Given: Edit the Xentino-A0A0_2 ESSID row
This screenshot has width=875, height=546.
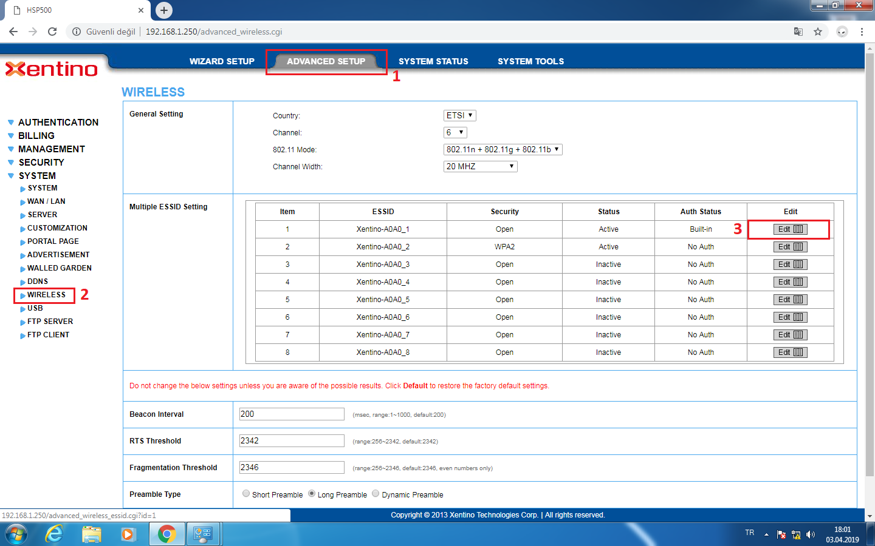Looking at the screenshot, I should pyautogui.click(x=790, y=247).
